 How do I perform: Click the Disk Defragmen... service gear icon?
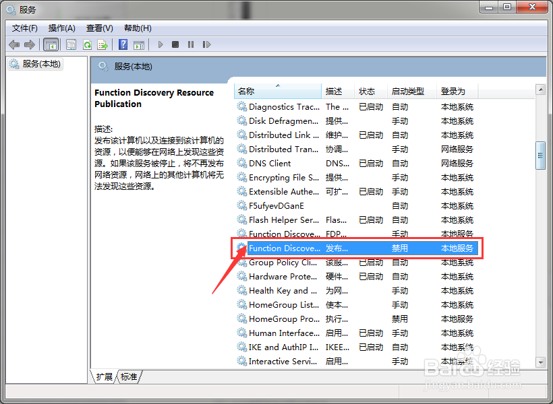click(x=242, y=121)
